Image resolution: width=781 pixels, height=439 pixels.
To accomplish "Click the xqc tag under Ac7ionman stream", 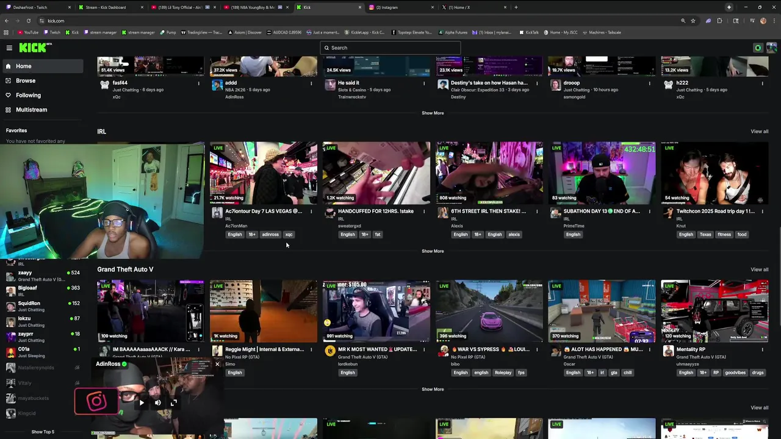I will tap(289, 234).
